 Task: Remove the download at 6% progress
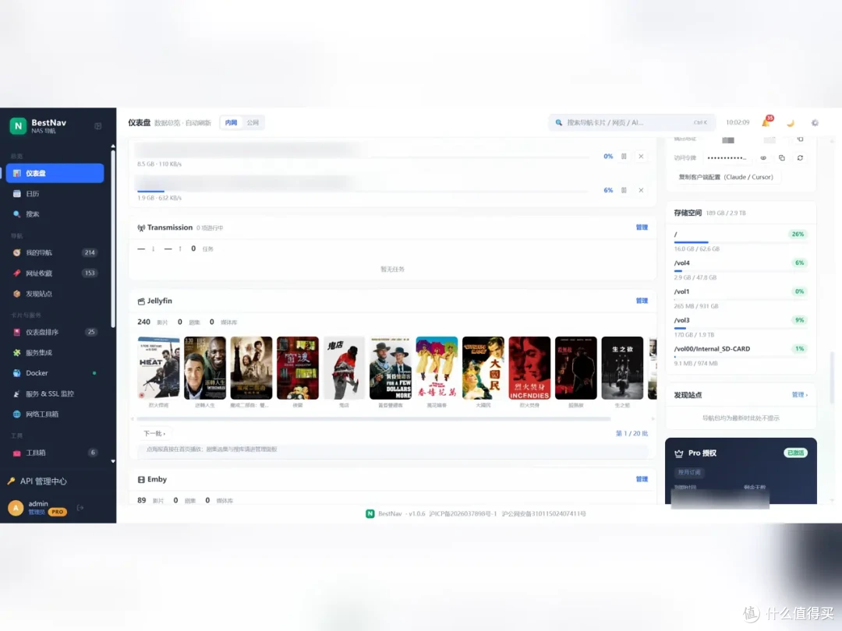pyautogui.click(x=641, y=191)
